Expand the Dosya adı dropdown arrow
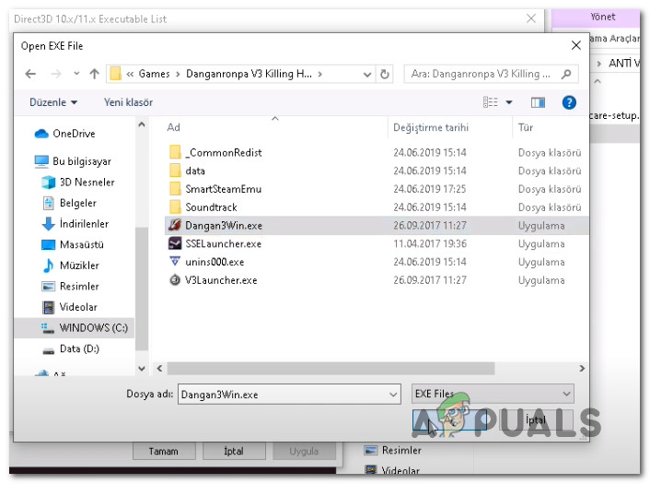This screenshot has height=484, width=650. 393,395
